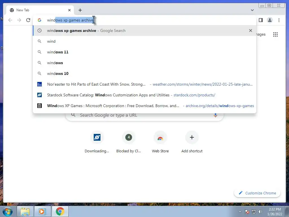This screenshot has height=217, width=289.
Task: Click the 'Search Google or type a URL' box
Action: coord(144,115)
